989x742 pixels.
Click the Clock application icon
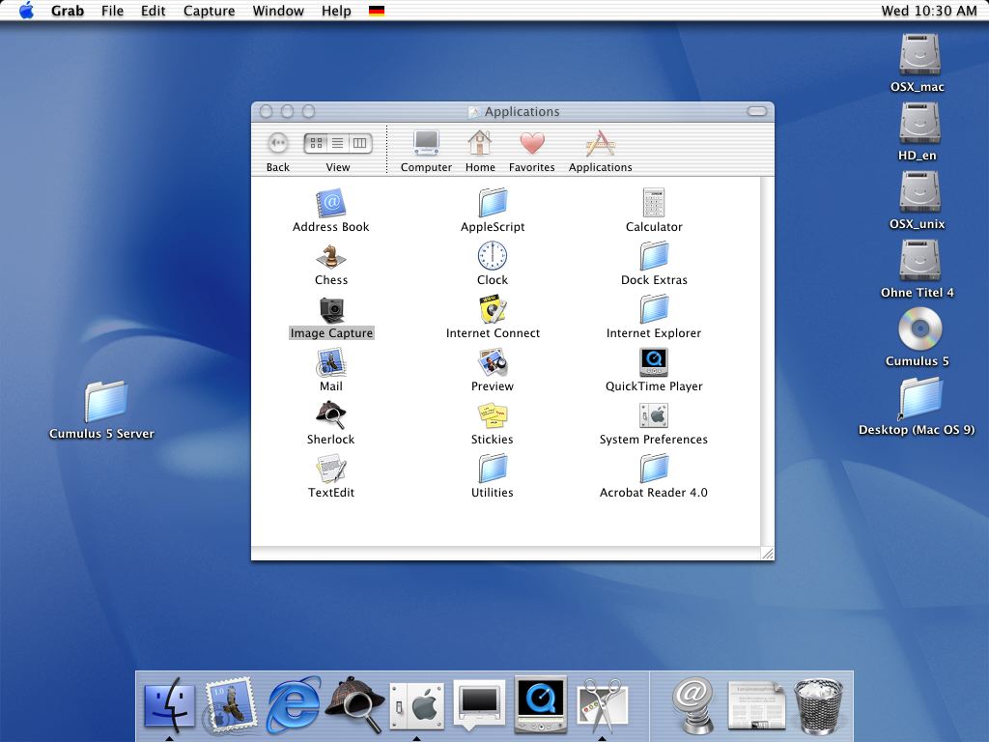coord(493,256)
